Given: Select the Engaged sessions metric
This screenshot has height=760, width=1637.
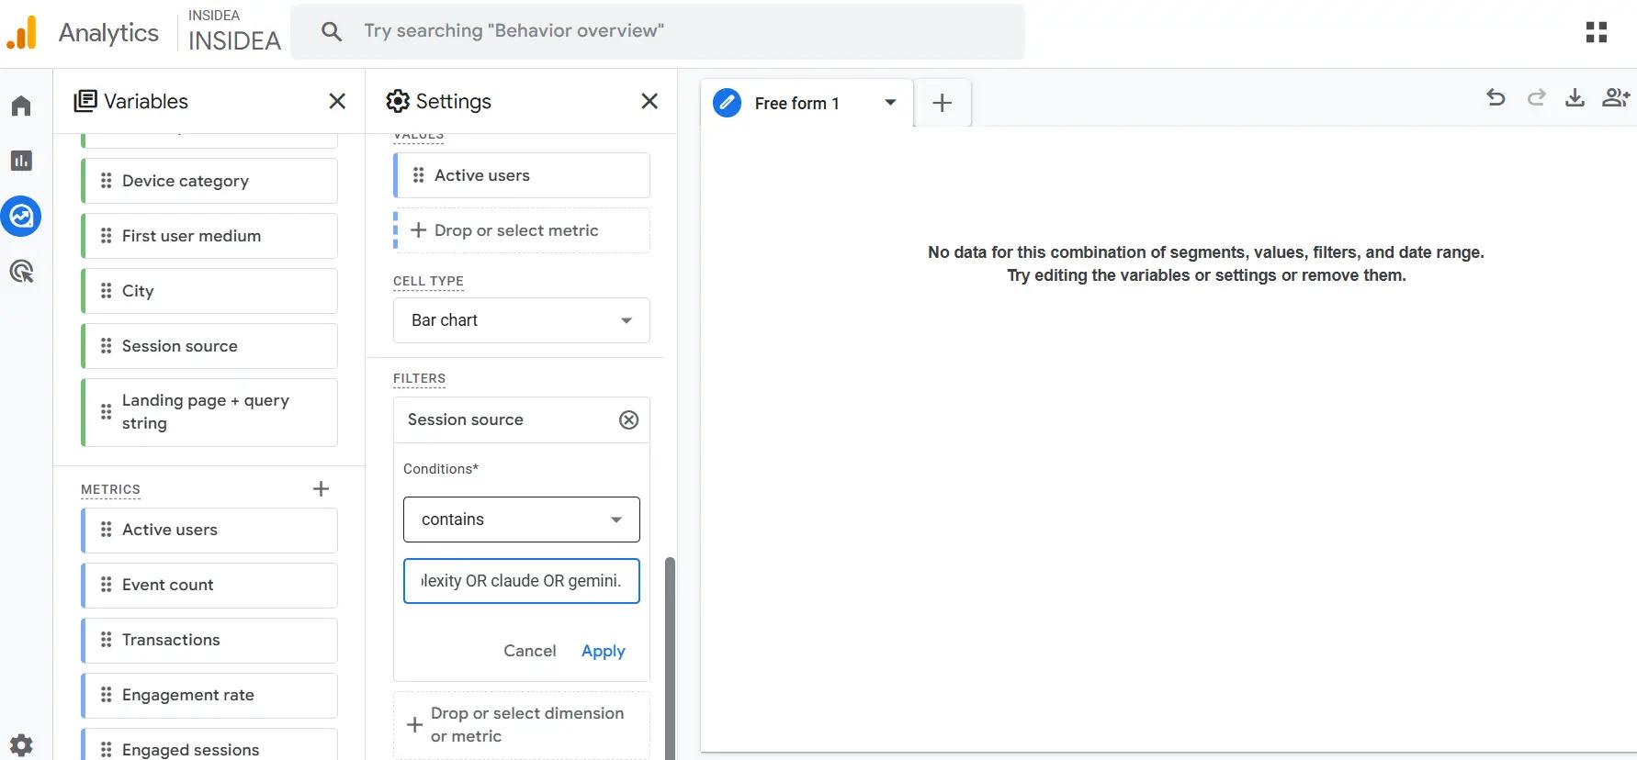Looking at the screenshot, I should pos(210,745).
